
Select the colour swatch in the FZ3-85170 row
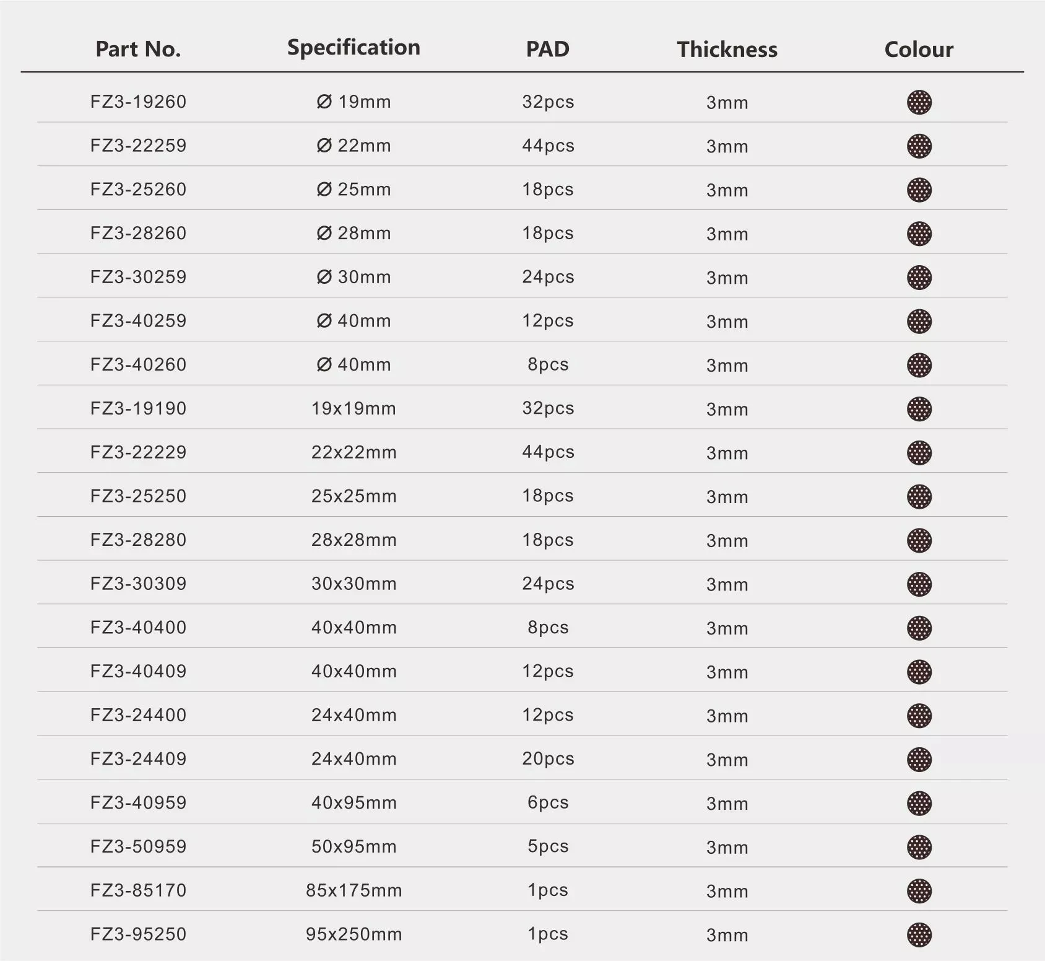pos(919,890)
